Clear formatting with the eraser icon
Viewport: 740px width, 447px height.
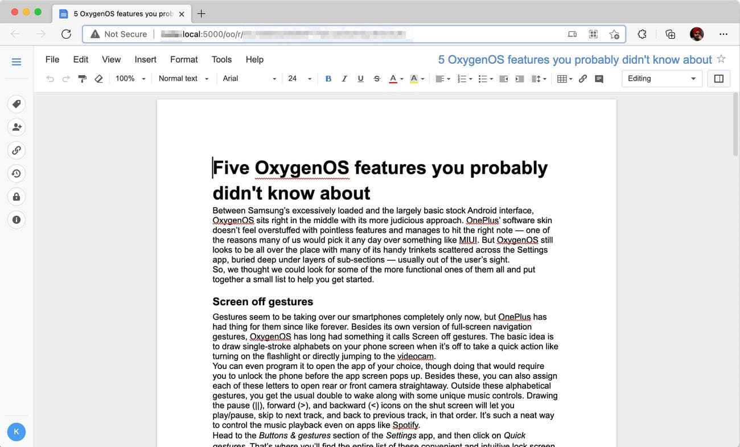pos(98,79)
